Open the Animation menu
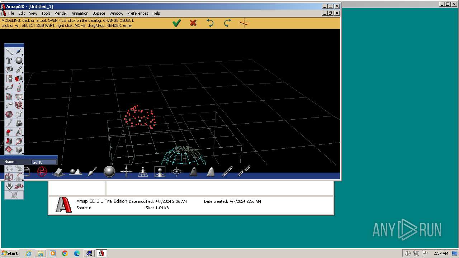Viewport: 459px width, 258px height. pyautogui.click(x=80, y=13)
